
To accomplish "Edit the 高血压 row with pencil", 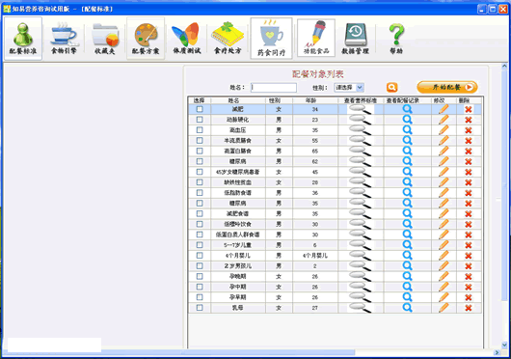I will coord(444,130).
